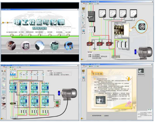Click the second panel meter in the meter row
The width and height of the screenshot is (155, 122).
(113, 13)
